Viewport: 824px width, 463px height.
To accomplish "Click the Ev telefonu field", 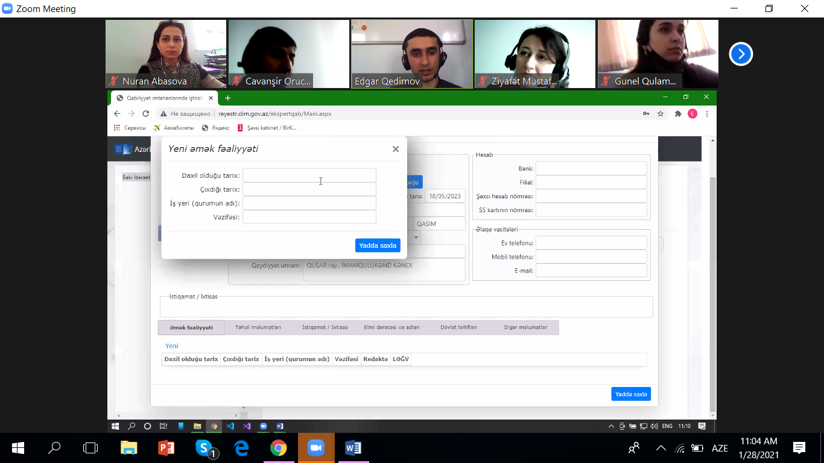I will point(591,243).
